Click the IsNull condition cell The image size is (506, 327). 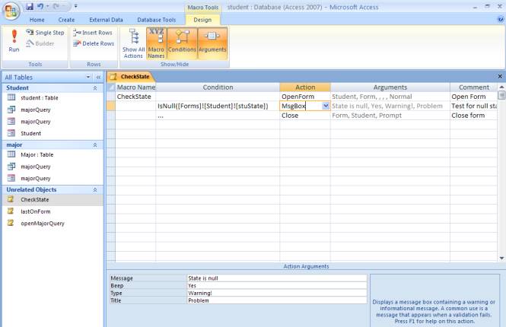(218, 106)
